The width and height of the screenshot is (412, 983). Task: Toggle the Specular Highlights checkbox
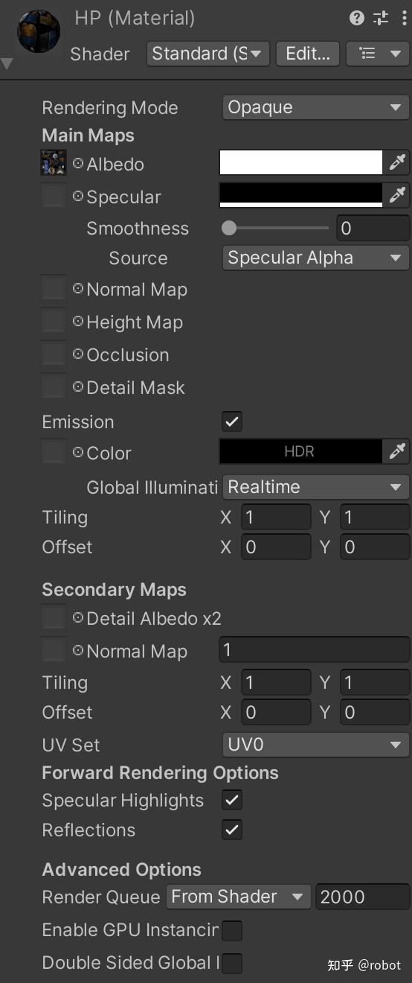[232, 801]
